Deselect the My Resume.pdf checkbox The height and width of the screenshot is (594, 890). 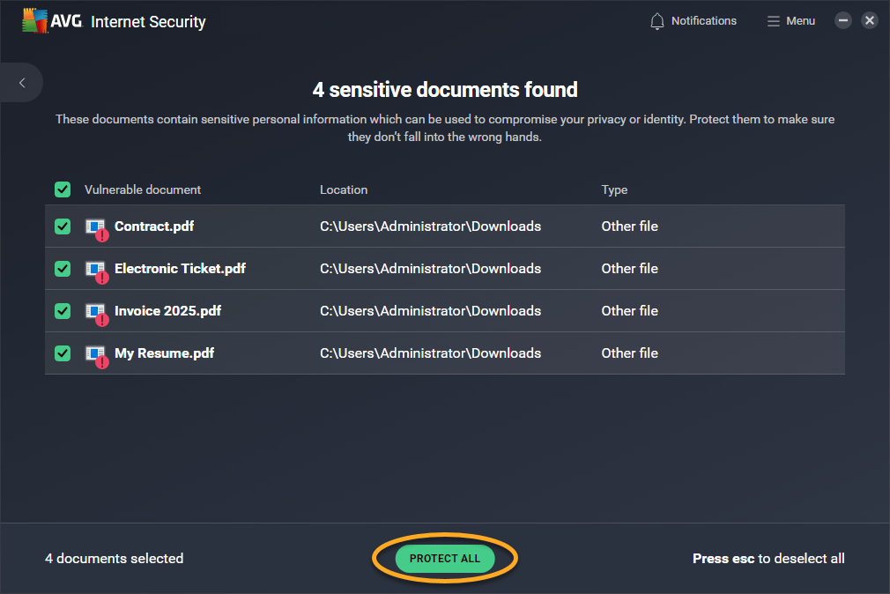63,353
